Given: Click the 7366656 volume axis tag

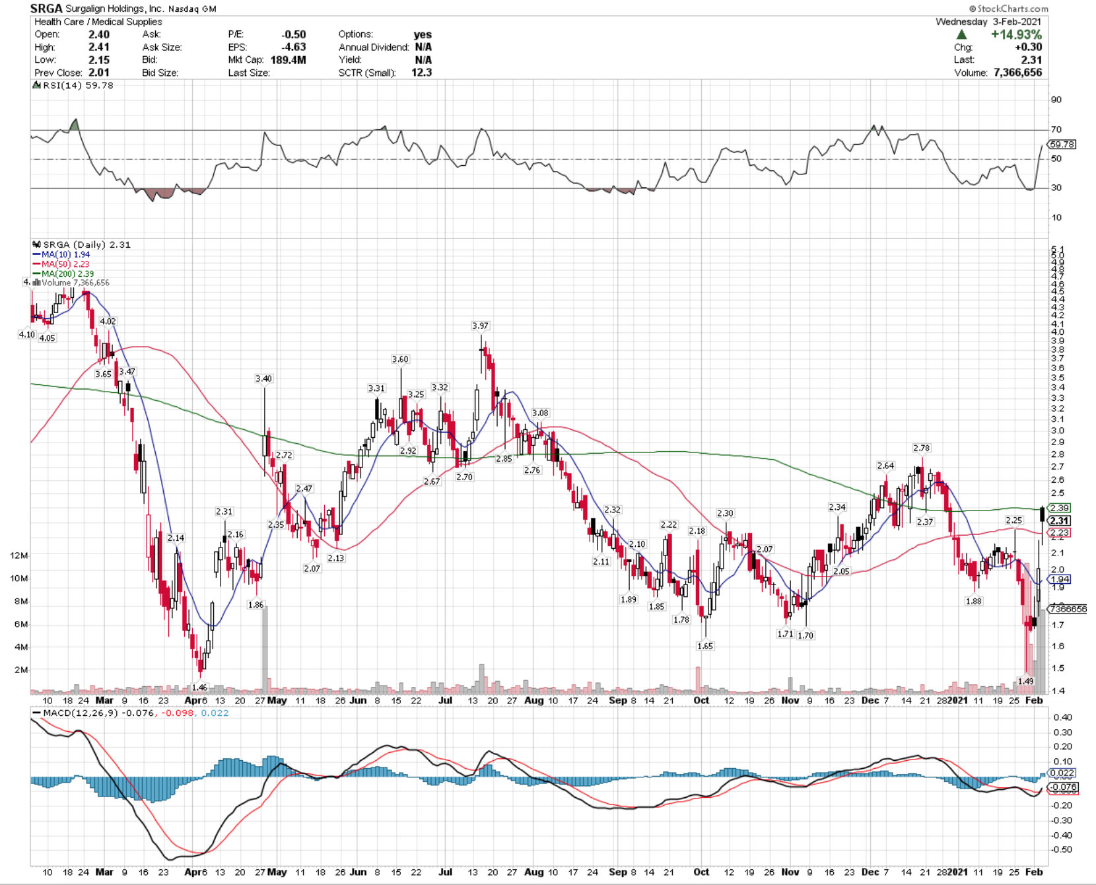Looking at the screenshot, I should click(1068, 609).
